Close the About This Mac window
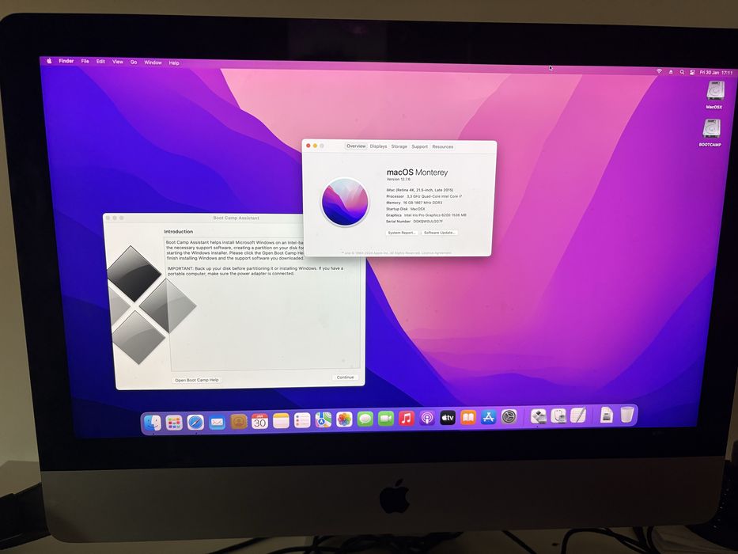This screenshot has width=738, height=554. pyautogui.click(x=308, y=146)
